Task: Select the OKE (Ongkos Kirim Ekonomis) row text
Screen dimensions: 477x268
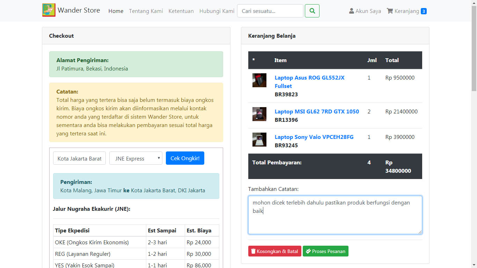Action: coord(92,242)
